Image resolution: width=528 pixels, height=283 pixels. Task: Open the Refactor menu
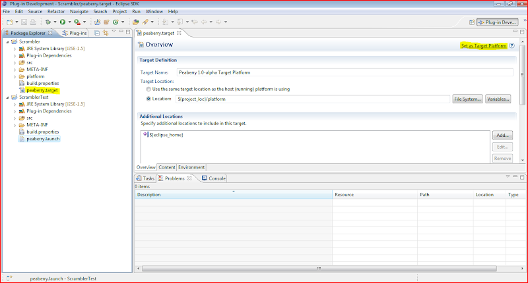(56, 11)
